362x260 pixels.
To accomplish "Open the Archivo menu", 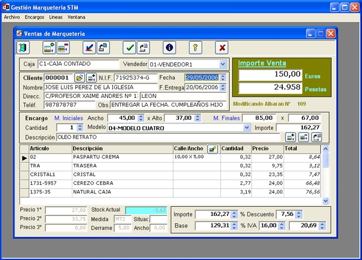I will click(11, 18).
